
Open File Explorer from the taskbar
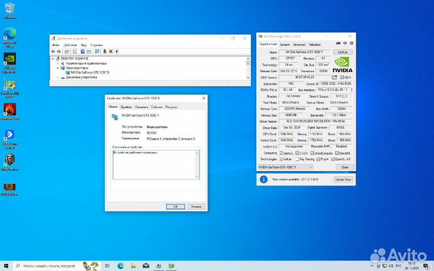click(x=133, y=266)
